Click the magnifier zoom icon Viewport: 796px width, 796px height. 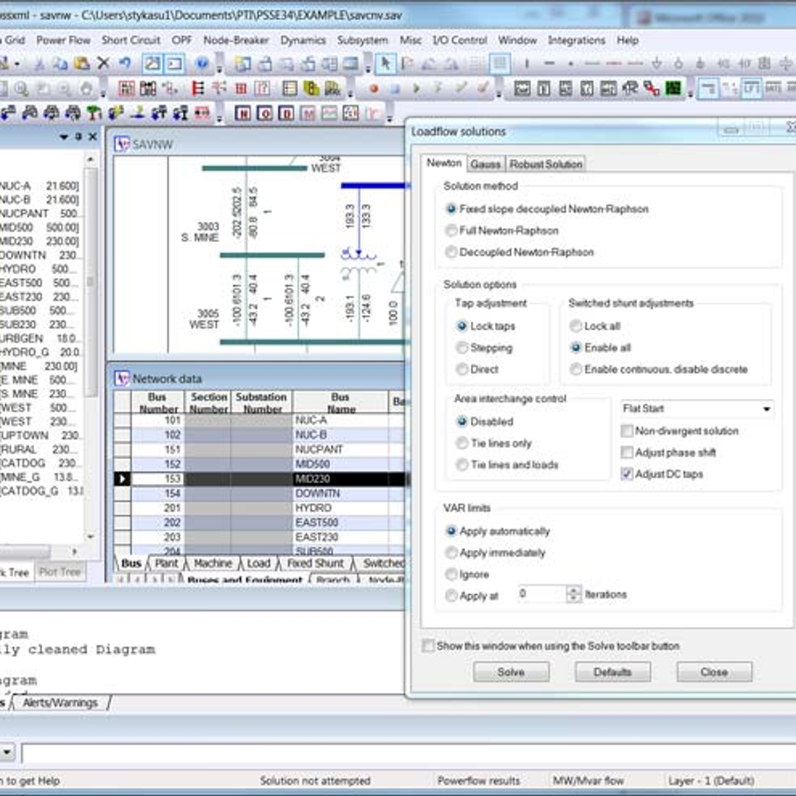coord(21,88)
